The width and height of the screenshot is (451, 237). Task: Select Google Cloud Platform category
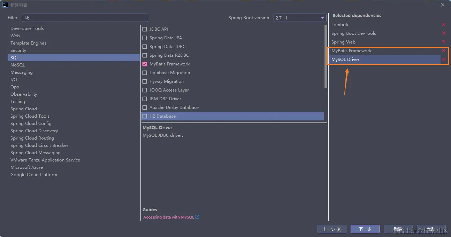point(34,175)
